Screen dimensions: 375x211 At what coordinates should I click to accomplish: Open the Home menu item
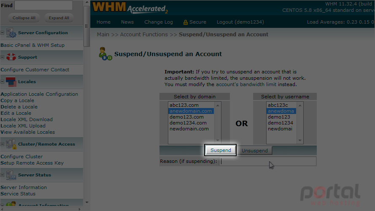pyautogui.click(x=103, y=22)
